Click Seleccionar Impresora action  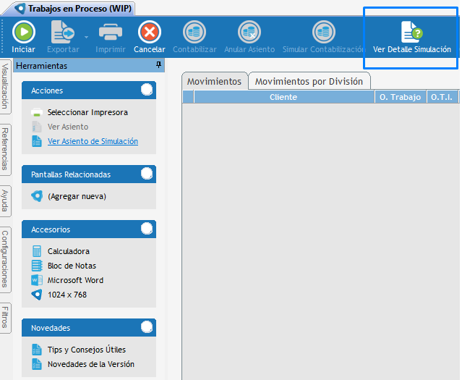click(87, 113)
